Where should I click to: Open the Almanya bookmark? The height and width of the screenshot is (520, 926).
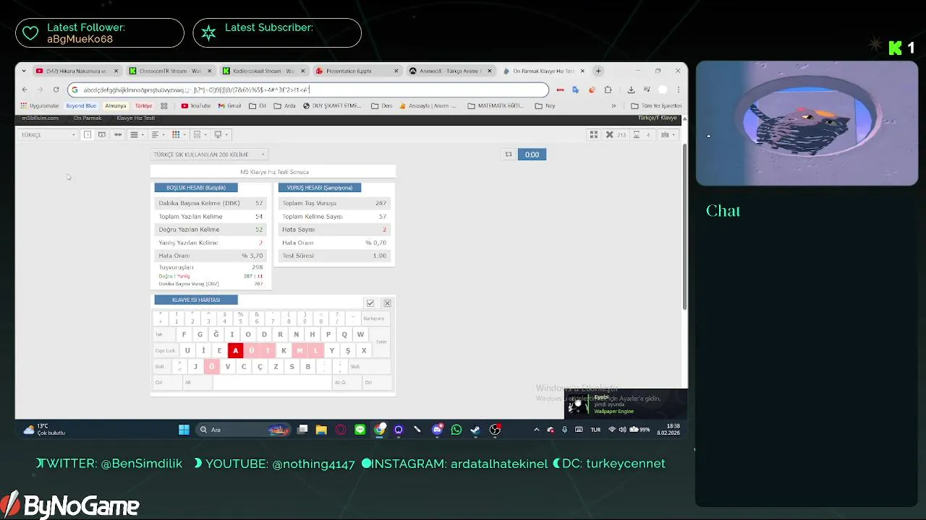(x=115, y=105)
